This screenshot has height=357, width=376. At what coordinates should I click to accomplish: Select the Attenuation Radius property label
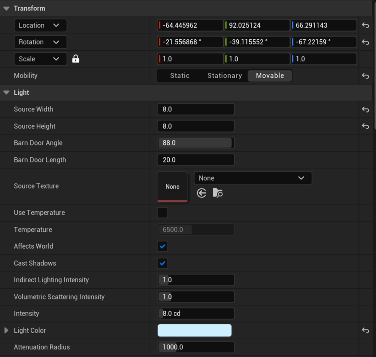42,347
